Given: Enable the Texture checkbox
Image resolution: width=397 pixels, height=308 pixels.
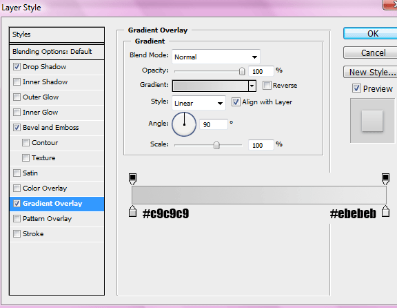Looking at the screenshot, I should (26, 158).
